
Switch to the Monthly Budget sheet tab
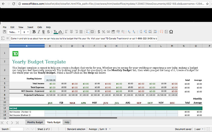[x=35, y=122]
